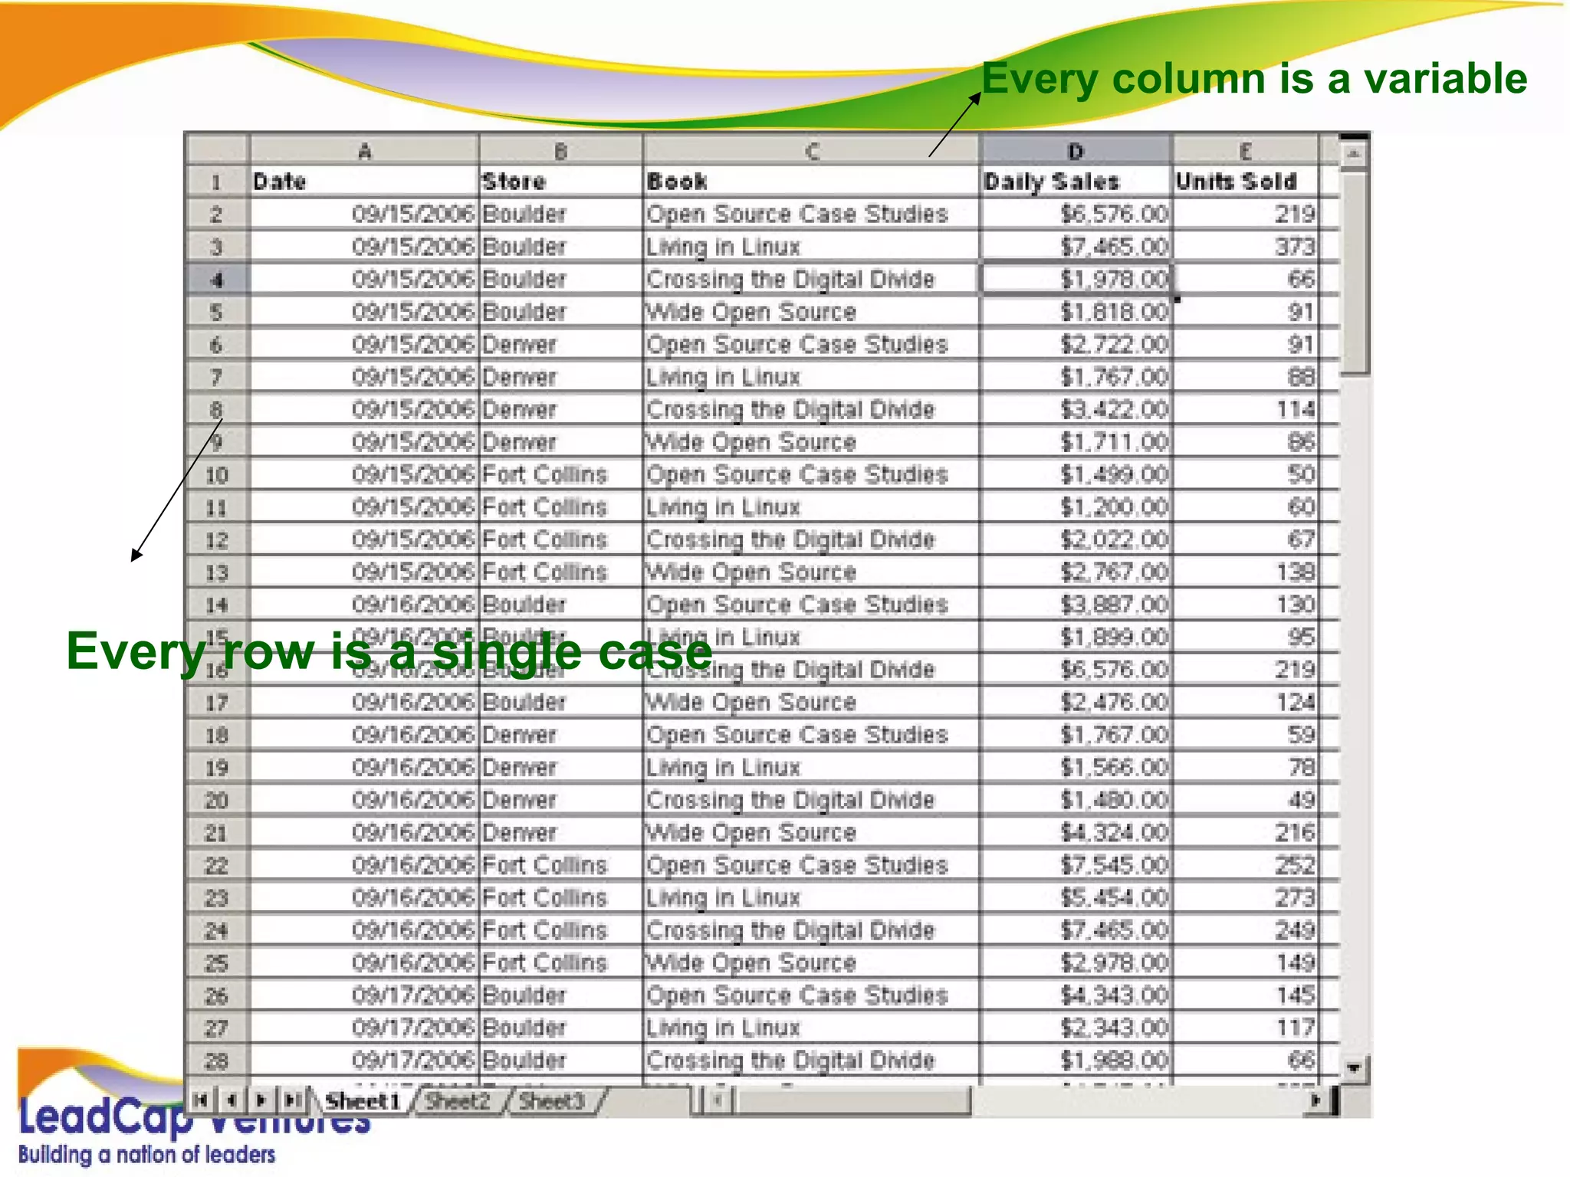Select cell with $4,324.00 in row 21
This screenshot has height=1177, width=1570.
pyautogui.click(x=1076, y=832)
